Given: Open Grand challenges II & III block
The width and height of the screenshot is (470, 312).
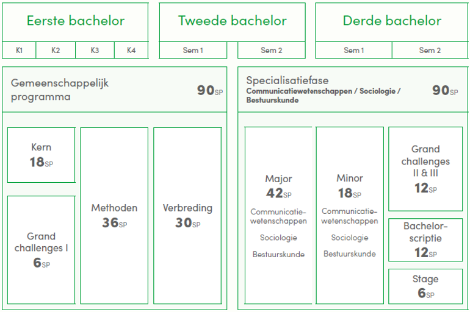Looking at the screenshot, I should (425, 169).
